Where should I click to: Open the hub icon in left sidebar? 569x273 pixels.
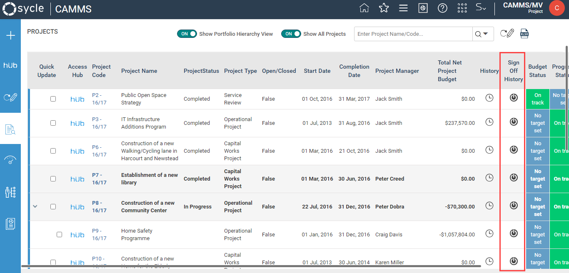pyautogui.click(x=10, y=65)
